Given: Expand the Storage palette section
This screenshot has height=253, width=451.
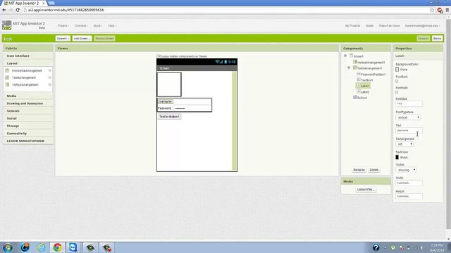Looking at the screenshot, I should [28, 126].
